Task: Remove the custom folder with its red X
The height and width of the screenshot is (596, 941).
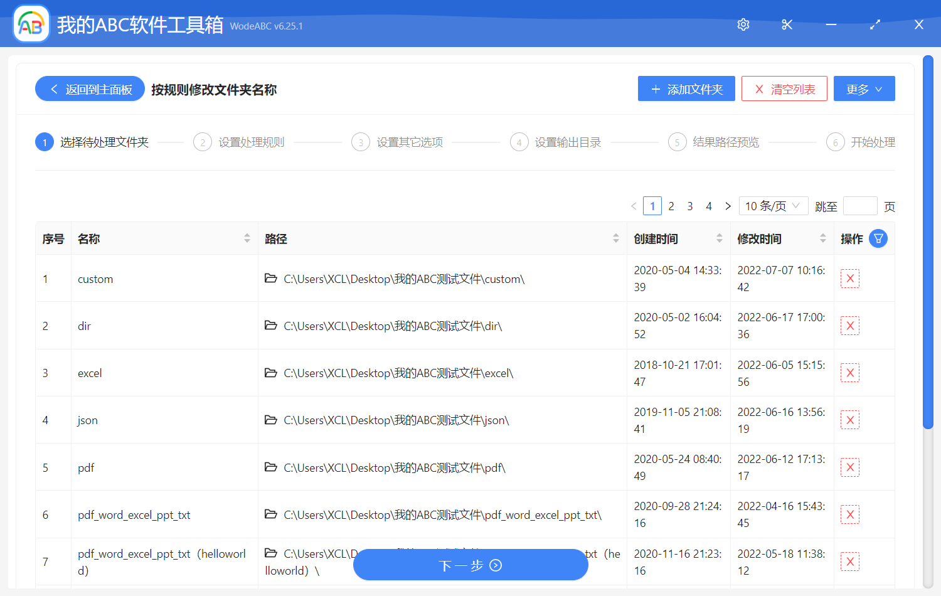Action: (x=849, y=278)
